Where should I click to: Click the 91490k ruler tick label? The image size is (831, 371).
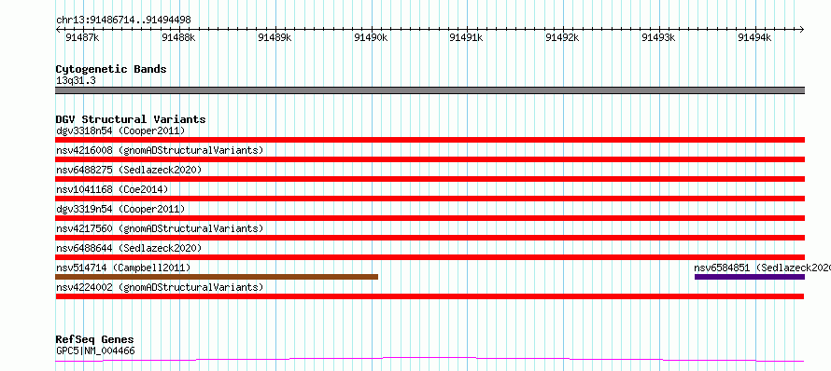point(371,37)
